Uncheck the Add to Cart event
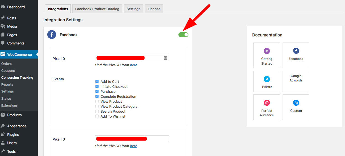Viewport: 345px width, 156px height. pos(97,81)
